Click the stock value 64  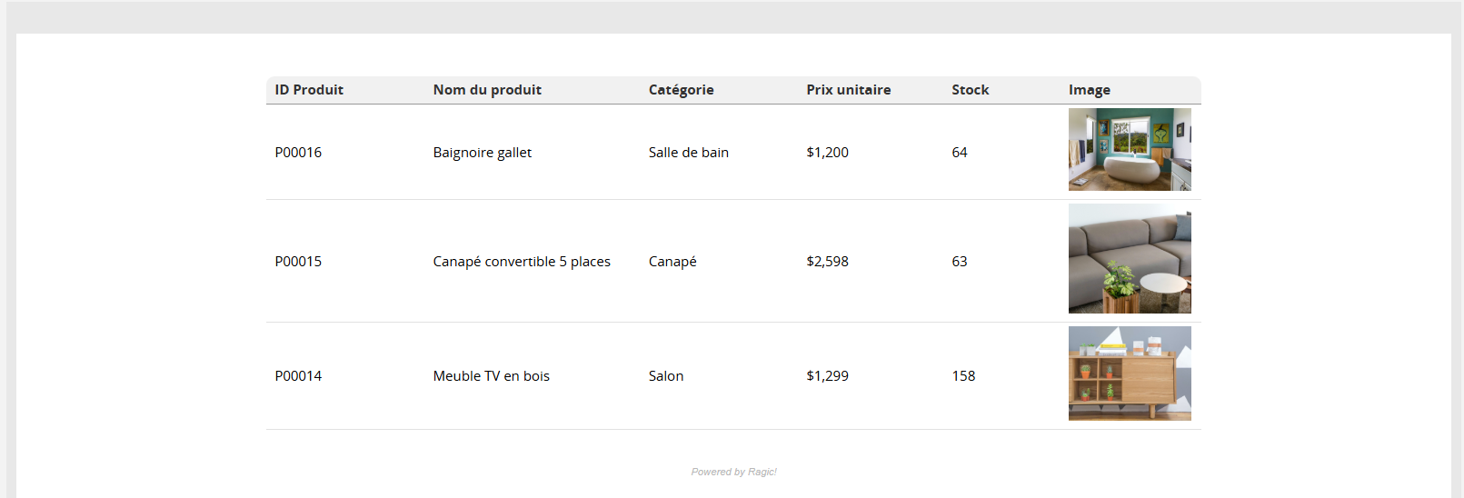[960, 153]
